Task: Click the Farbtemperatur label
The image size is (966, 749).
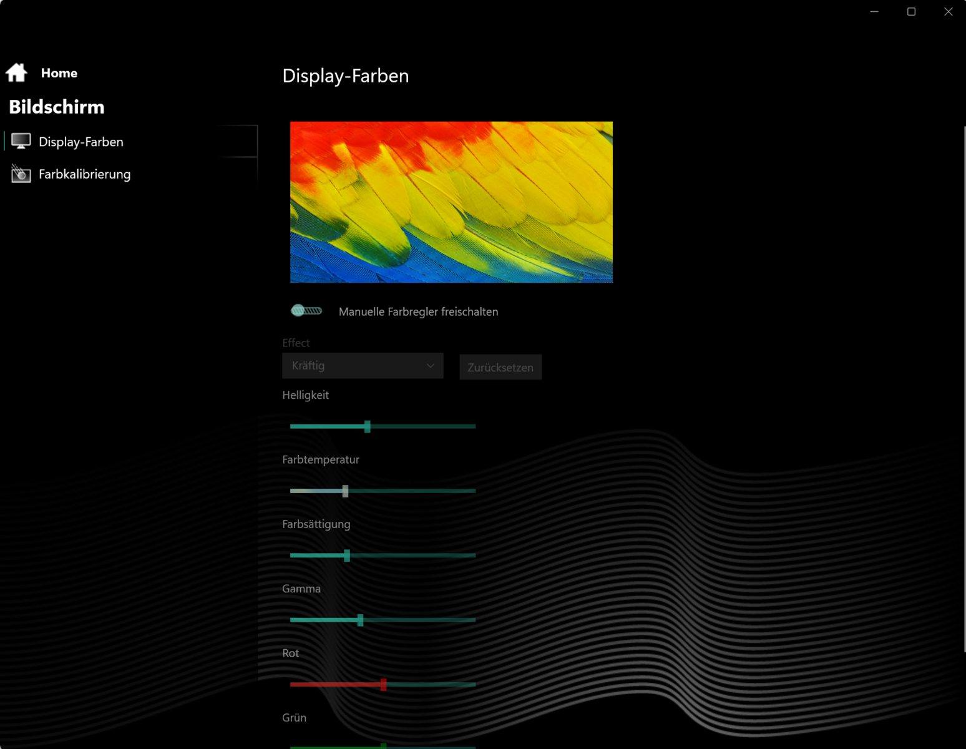Action: (x=321, y=460)
